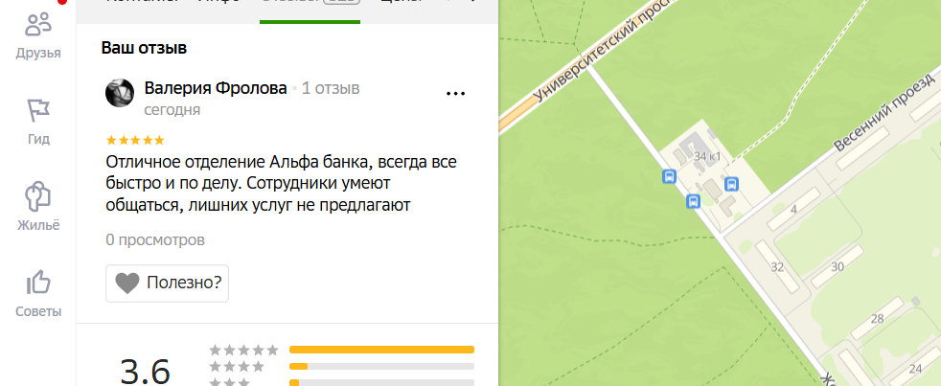Open the three-dot menu on the review
The width and height of the screenshot is (941, 386).
click(x=455, y=93)
